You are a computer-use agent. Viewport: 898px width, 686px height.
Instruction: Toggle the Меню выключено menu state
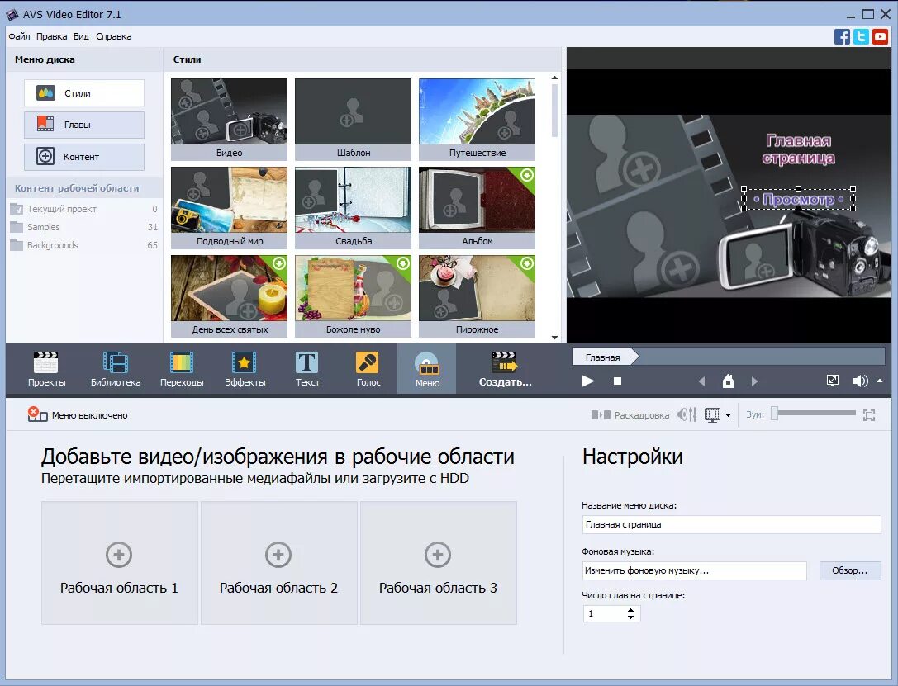(x=78, y=414)
